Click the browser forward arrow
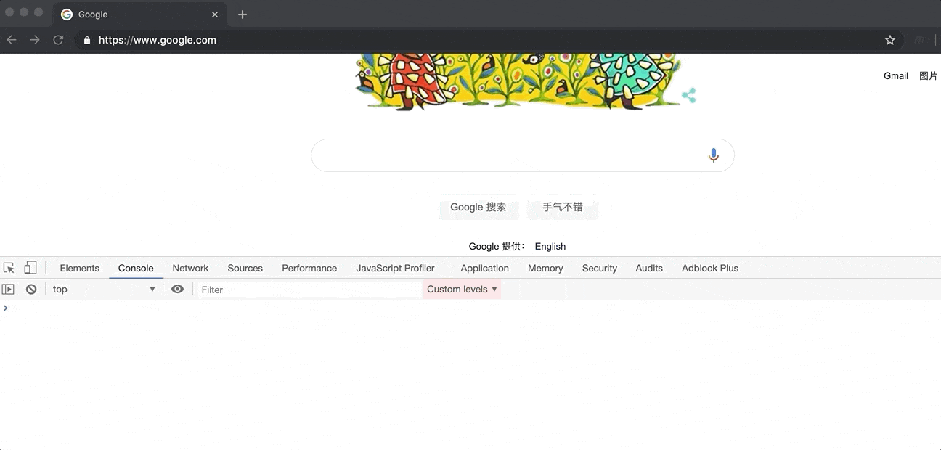Viewport: 941px width, 450px height. [35, 40]
